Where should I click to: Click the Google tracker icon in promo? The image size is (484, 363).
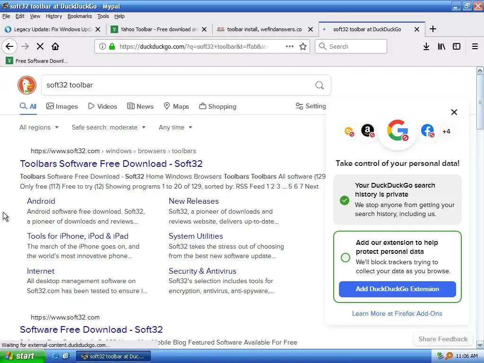click(398, 130)
